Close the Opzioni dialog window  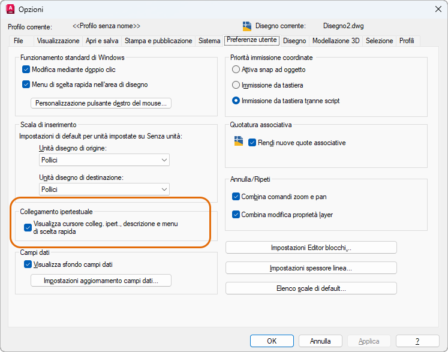pyautogui.click(x=437, y=9)
